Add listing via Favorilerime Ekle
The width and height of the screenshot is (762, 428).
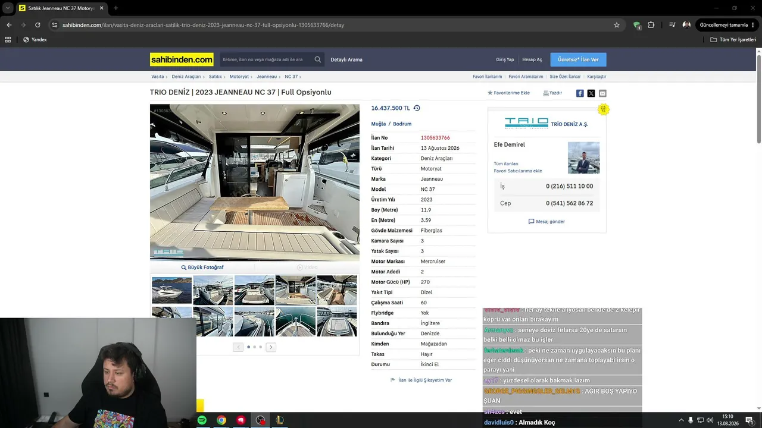coord(508,93)
